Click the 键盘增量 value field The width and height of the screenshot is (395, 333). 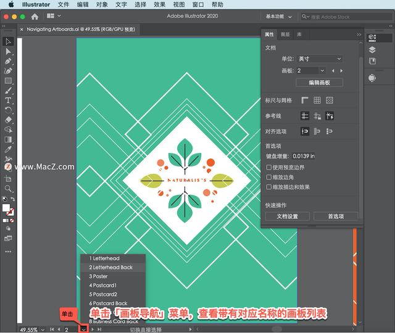303,156
